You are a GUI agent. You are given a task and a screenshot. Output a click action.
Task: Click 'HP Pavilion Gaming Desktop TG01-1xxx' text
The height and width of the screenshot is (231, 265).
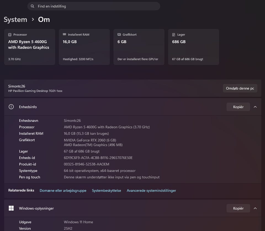[x=35, y=91]
